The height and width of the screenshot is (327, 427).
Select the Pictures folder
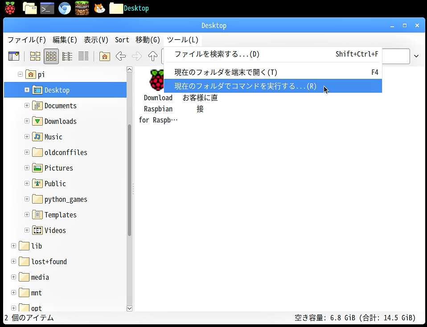[53, 168]
